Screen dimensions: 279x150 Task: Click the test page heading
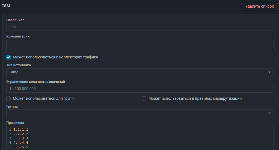coord(6,5)
